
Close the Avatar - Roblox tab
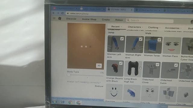click(x=131, y=10)
